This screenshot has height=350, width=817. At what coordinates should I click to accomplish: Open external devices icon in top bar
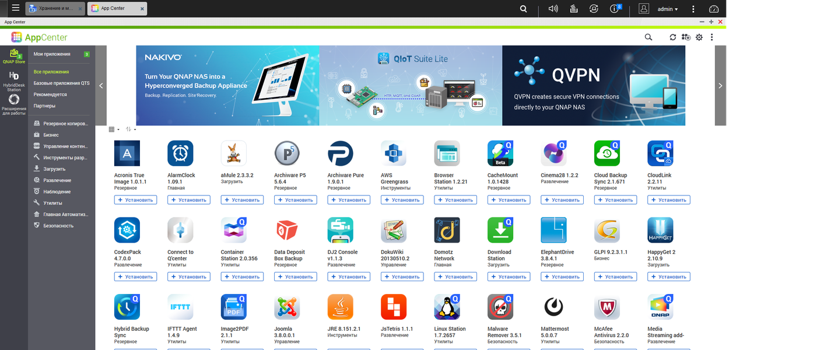click(594, 9)
